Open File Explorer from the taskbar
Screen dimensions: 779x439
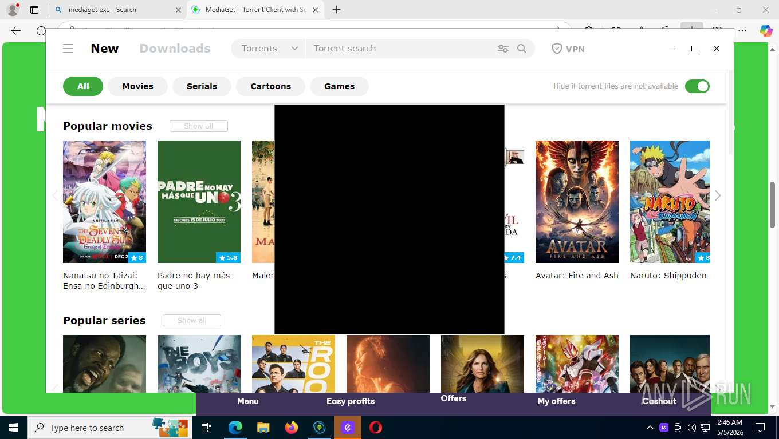263,428
